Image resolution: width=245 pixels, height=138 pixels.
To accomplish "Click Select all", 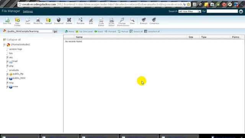I will point(136,31).
